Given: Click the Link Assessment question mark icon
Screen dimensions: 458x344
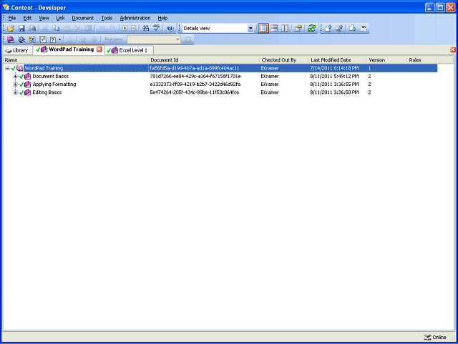Looking at the screenshot, I should [53, 39].
